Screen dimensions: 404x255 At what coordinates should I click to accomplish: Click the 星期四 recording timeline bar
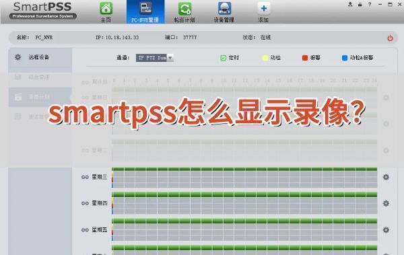click(x=244, y=203)
